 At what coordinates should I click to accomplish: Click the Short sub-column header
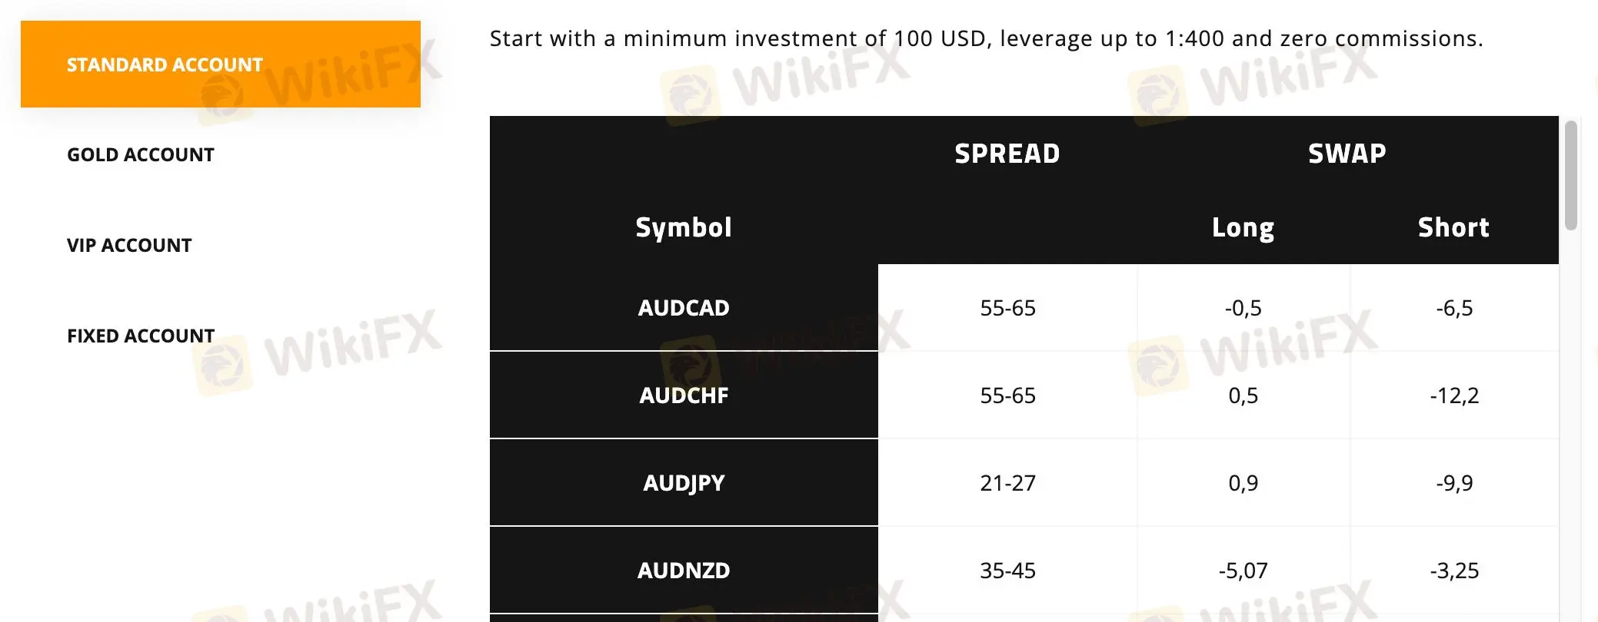click(1453, 227)
